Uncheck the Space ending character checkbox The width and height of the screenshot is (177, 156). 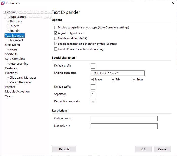point(92,79)
